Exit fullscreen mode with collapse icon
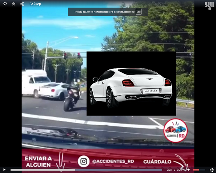The image size is (216, 173). tap(212, 170)
